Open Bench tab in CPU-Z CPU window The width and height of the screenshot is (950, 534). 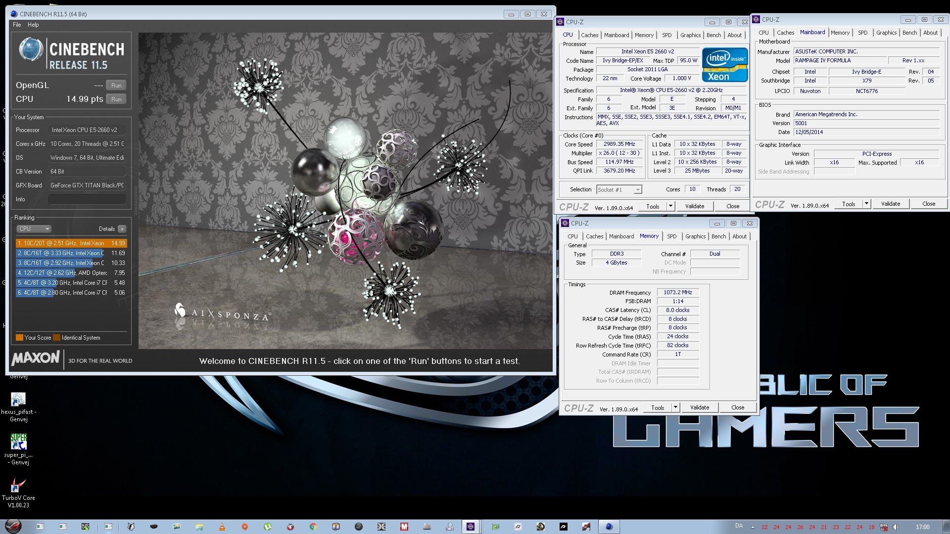[x=713, y=35]
